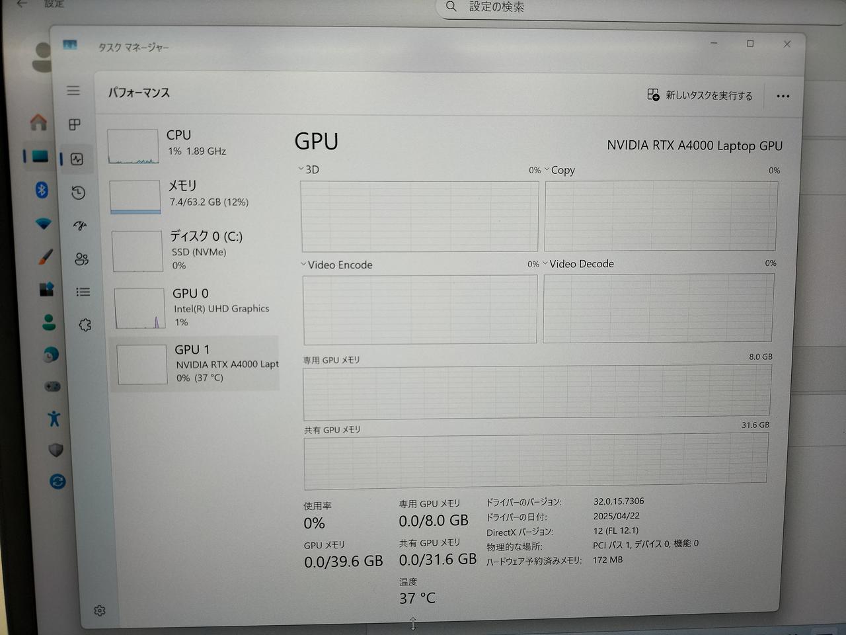Image resolution: width=846 pixels, height=635 pixels.
Task: Open the Processes page icon
Action: [x=75, y=124]
